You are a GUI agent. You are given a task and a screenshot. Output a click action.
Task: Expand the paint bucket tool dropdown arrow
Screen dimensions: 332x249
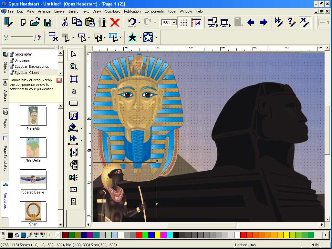pyautogui.click(x=81, y=128)
